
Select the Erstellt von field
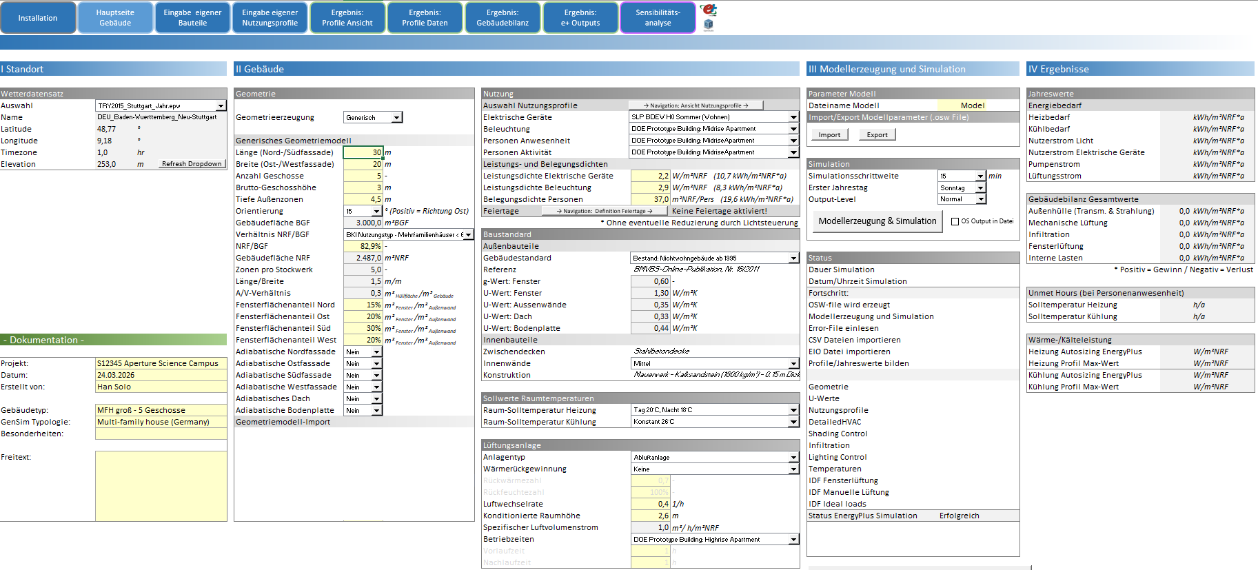point(161,387)
